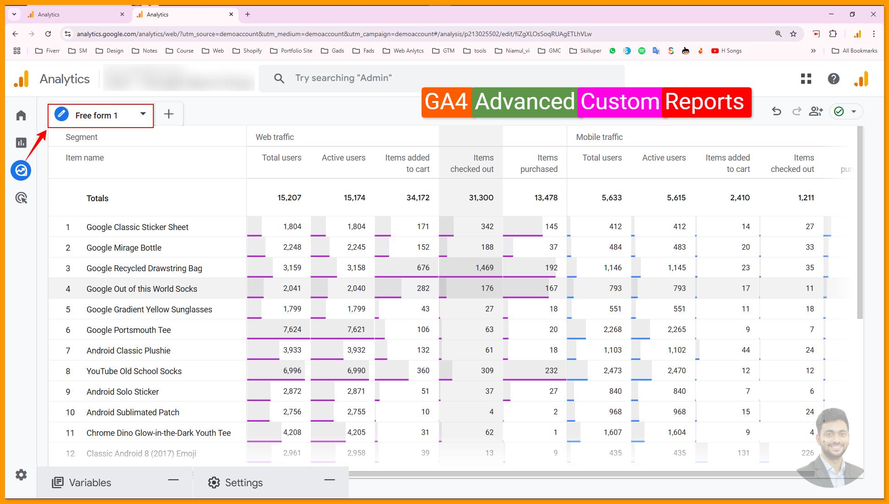889x504 pixels.
Task: Open the Admin gear icon at bottom left
Action: tap(21, 475)
